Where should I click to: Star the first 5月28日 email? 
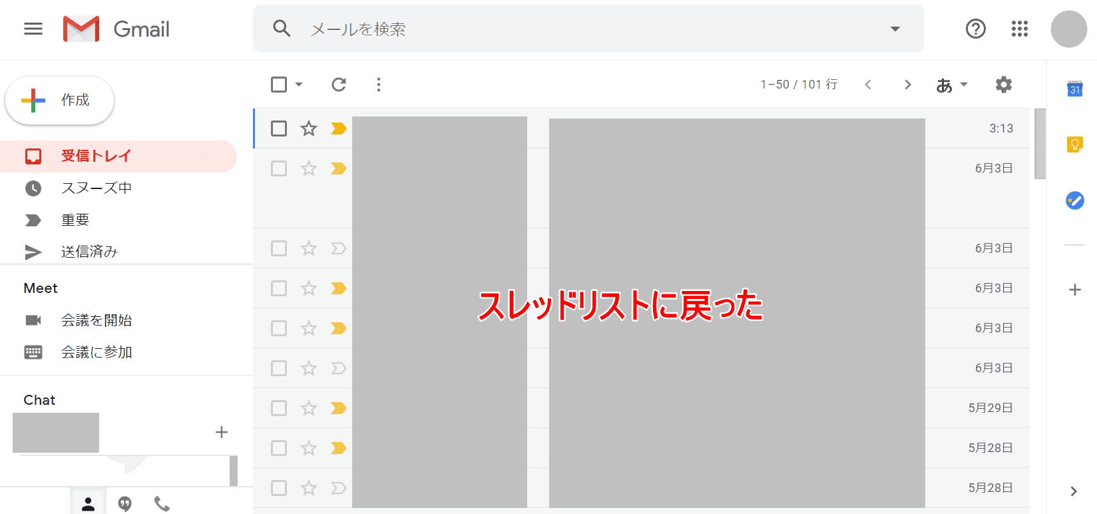[x=309, y=448]
